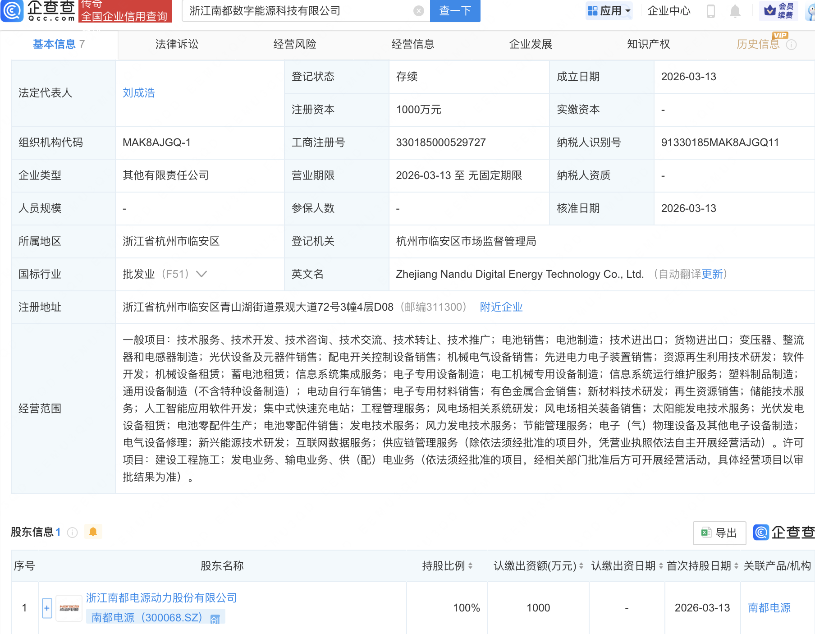This screenshot has height=634, width=815.
Task: Open customer service penguin icon top right
Action: click(x=808, y=11)
